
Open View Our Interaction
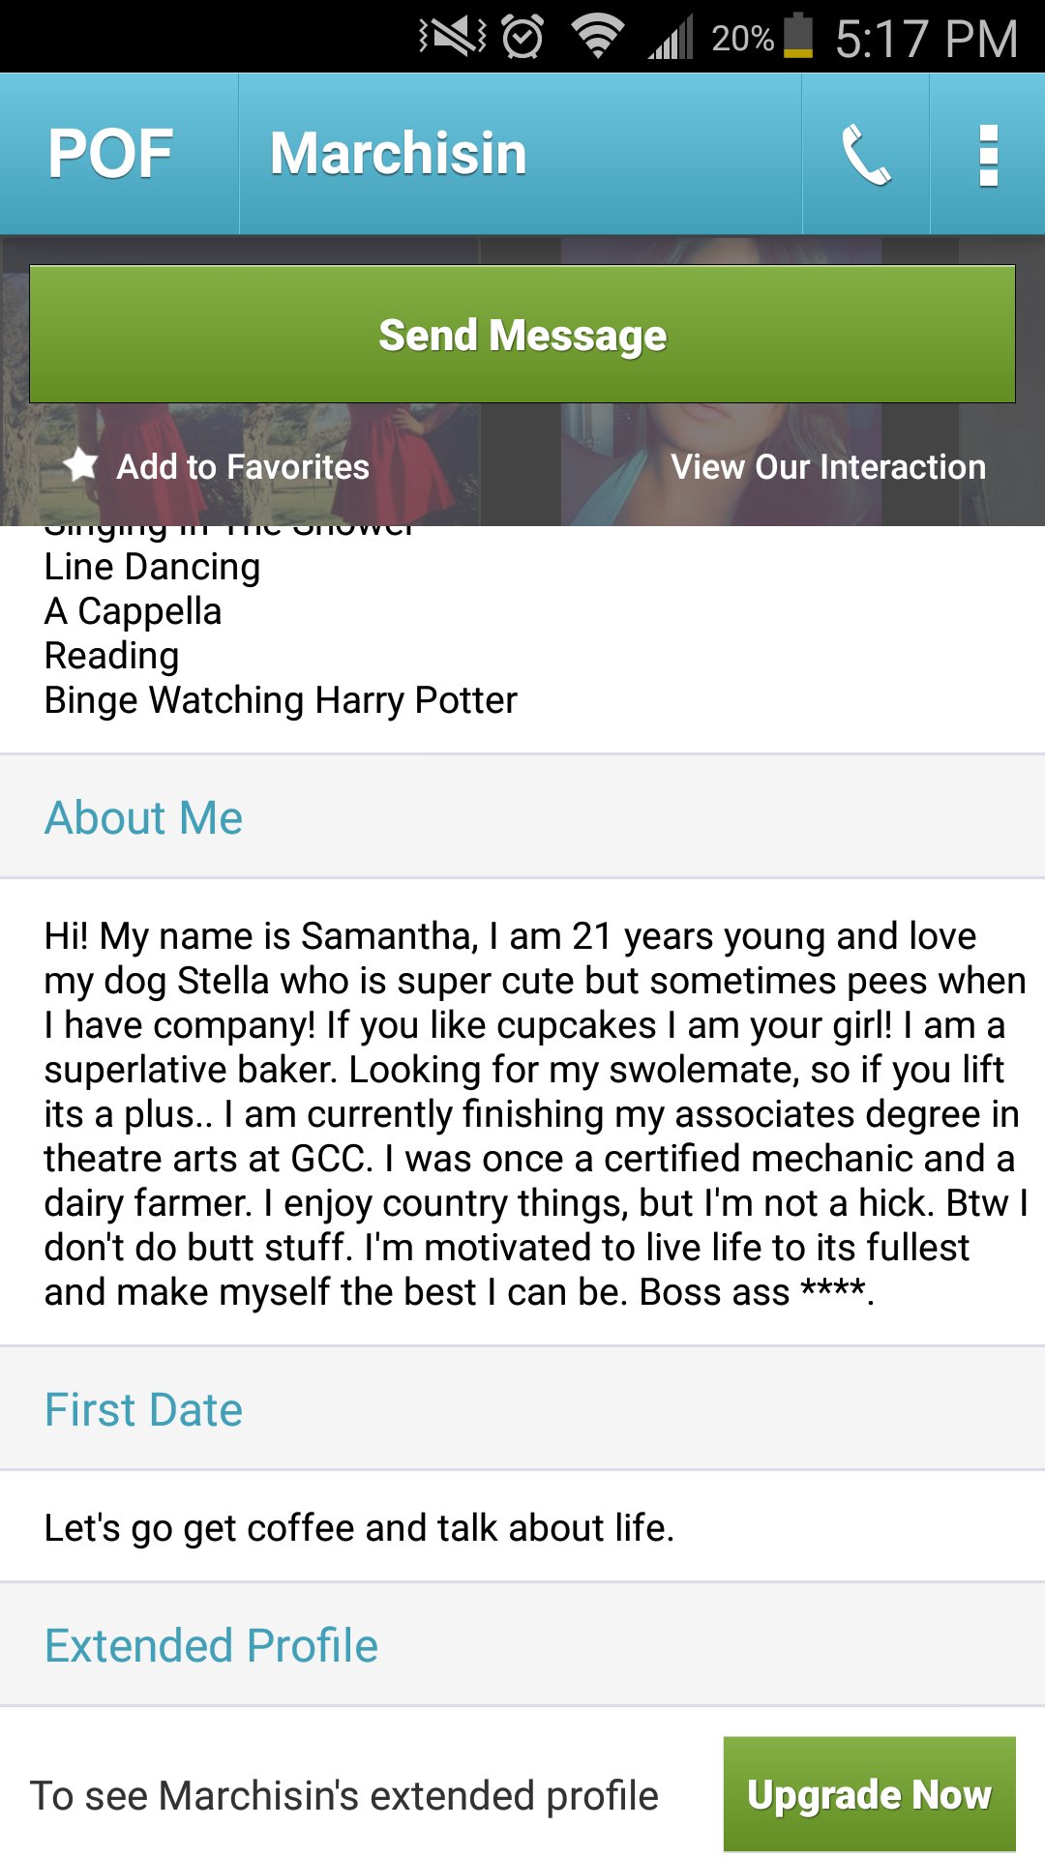point(828,467)
